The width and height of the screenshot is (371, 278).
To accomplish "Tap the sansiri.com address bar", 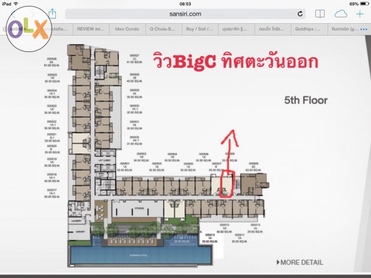I will [x=185, y=14].
